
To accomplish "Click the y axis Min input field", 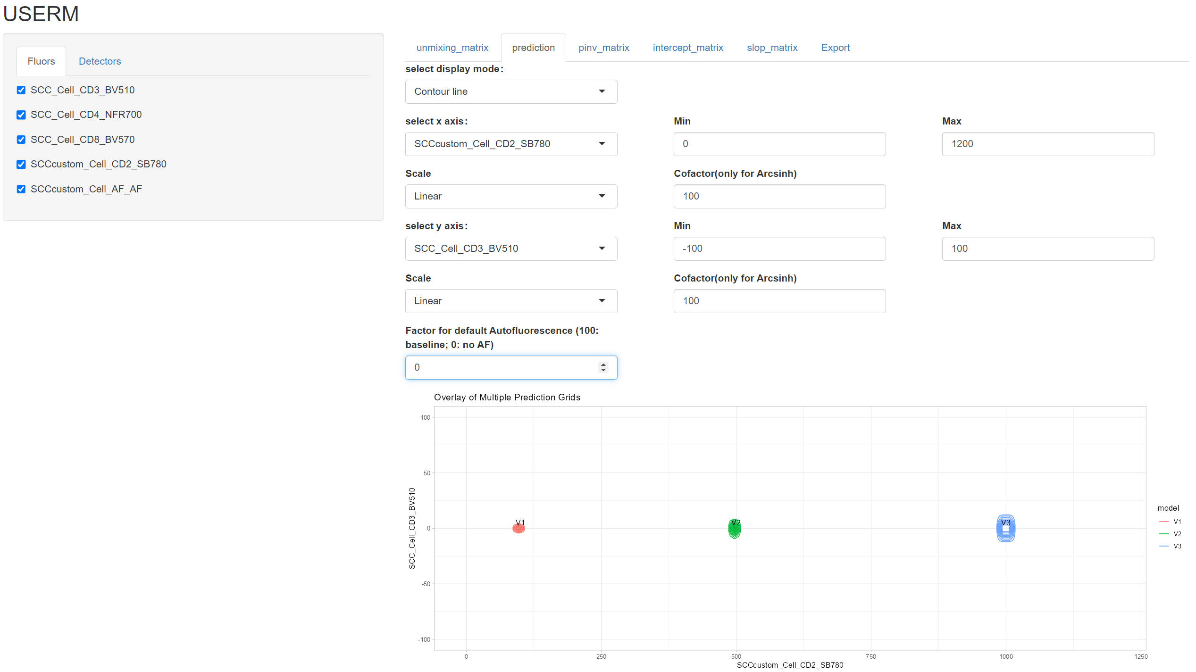I will (779, 249).
